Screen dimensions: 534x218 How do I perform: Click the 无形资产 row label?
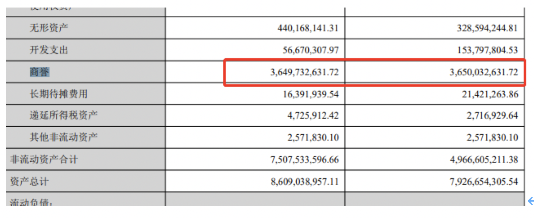49,28
